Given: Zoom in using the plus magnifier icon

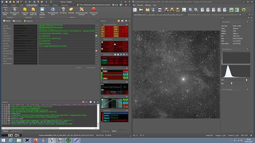Looking at the screenshot, I should click(x=196, y=10).
